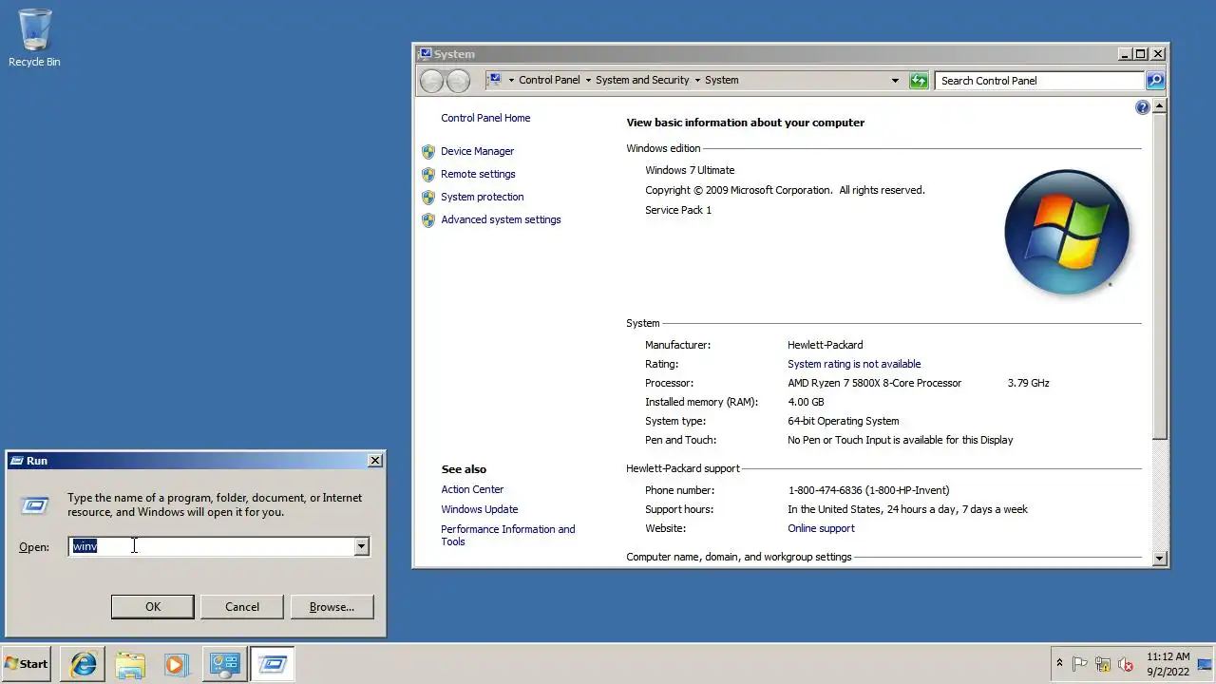
Task: Show hidden tray icons chevron
Action: 1059,664
